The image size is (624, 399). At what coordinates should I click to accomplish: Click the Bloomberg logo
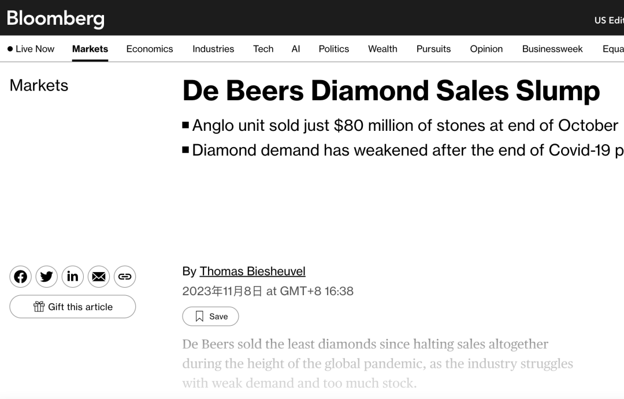click(x=55, y=18)
